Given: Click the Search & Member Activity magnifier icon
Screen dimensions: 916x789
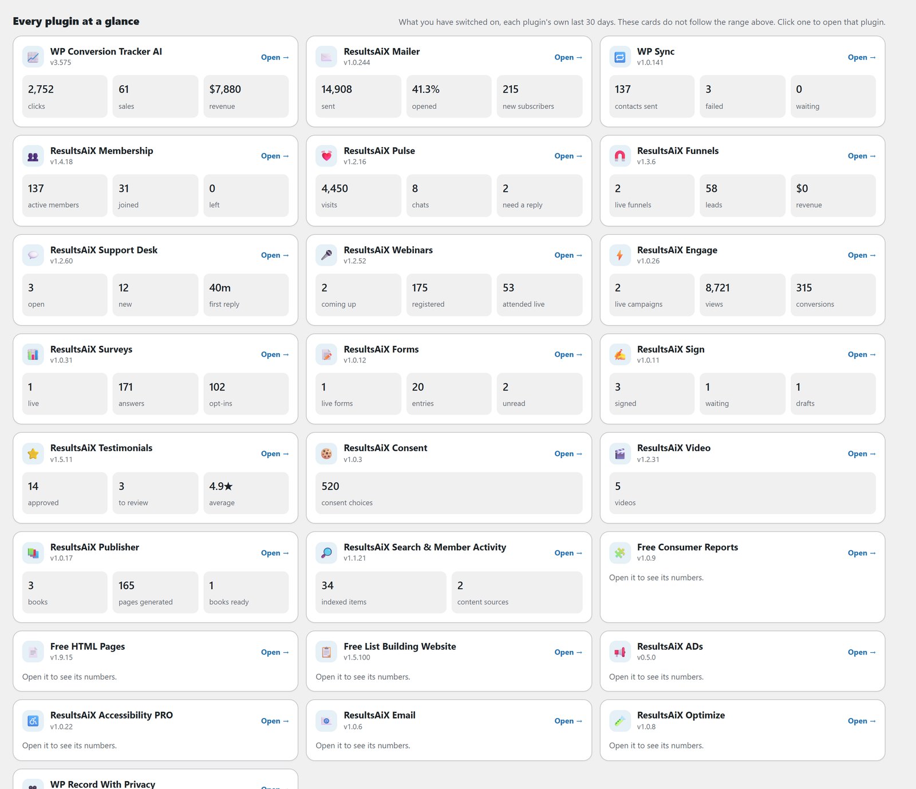Looking at the screenshot, I should click(326, 553).
